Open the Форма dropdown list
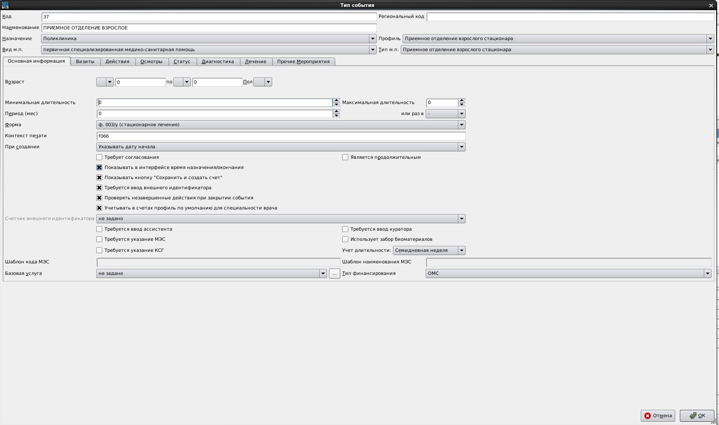The image size is (719, 425). click(x=461, y=125)
